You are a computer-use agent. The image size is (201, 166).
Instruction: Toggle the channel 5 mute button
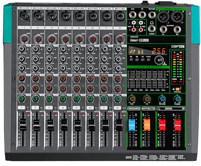pyautogui.click(x=83, y=108)
